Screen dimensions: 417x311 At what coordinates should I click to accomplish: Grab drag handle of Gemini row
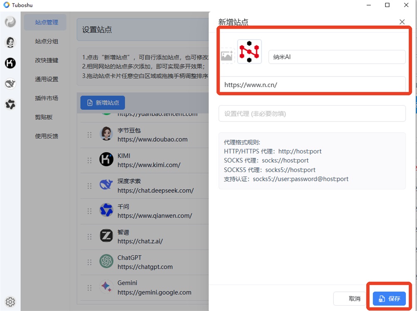coord(89,288)
